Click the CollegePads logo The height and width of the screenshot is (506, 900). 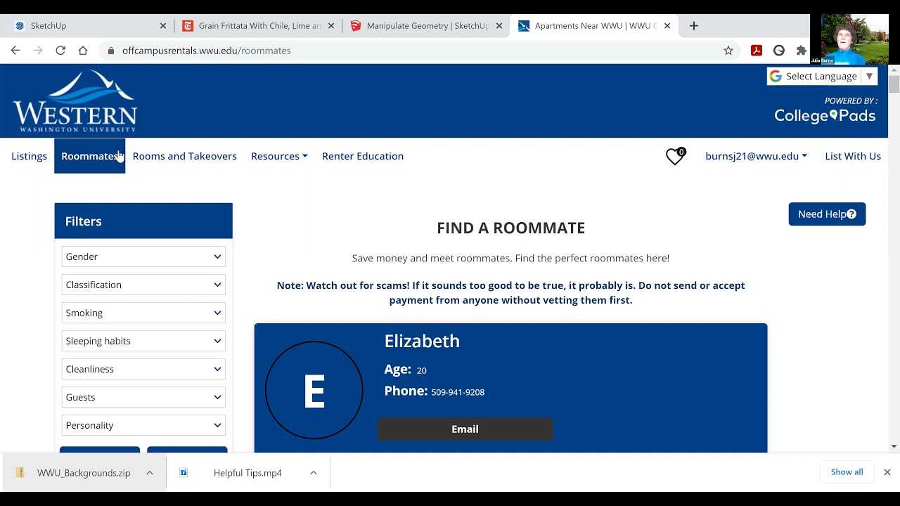825,116
